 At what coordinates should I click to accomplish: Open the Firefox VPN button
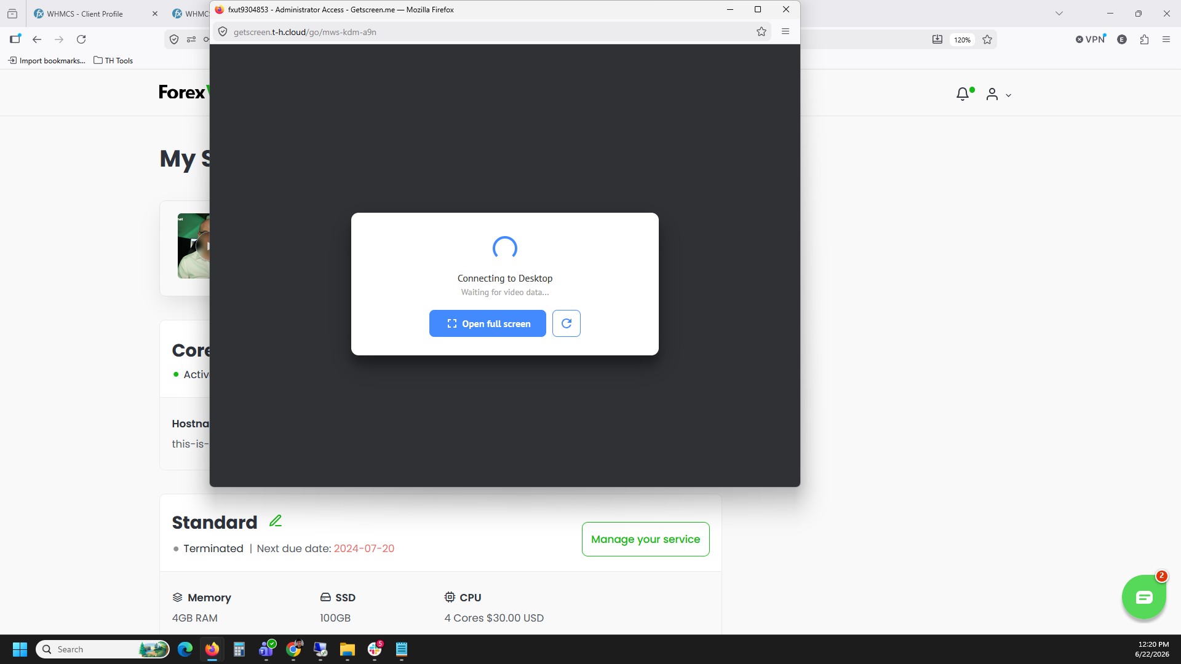[1091, 39]
